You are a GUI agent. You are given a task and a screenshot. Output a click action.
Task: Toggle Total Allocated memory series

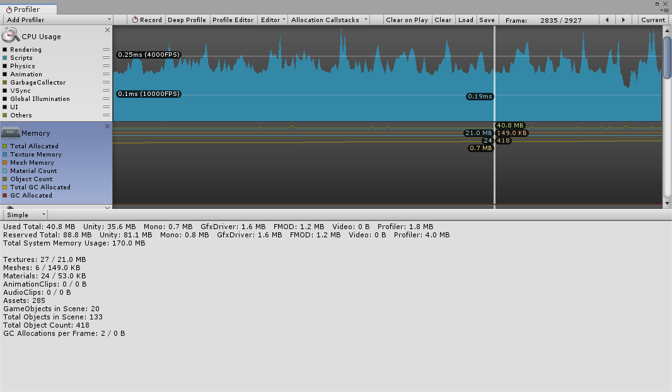tap(4, 146)
